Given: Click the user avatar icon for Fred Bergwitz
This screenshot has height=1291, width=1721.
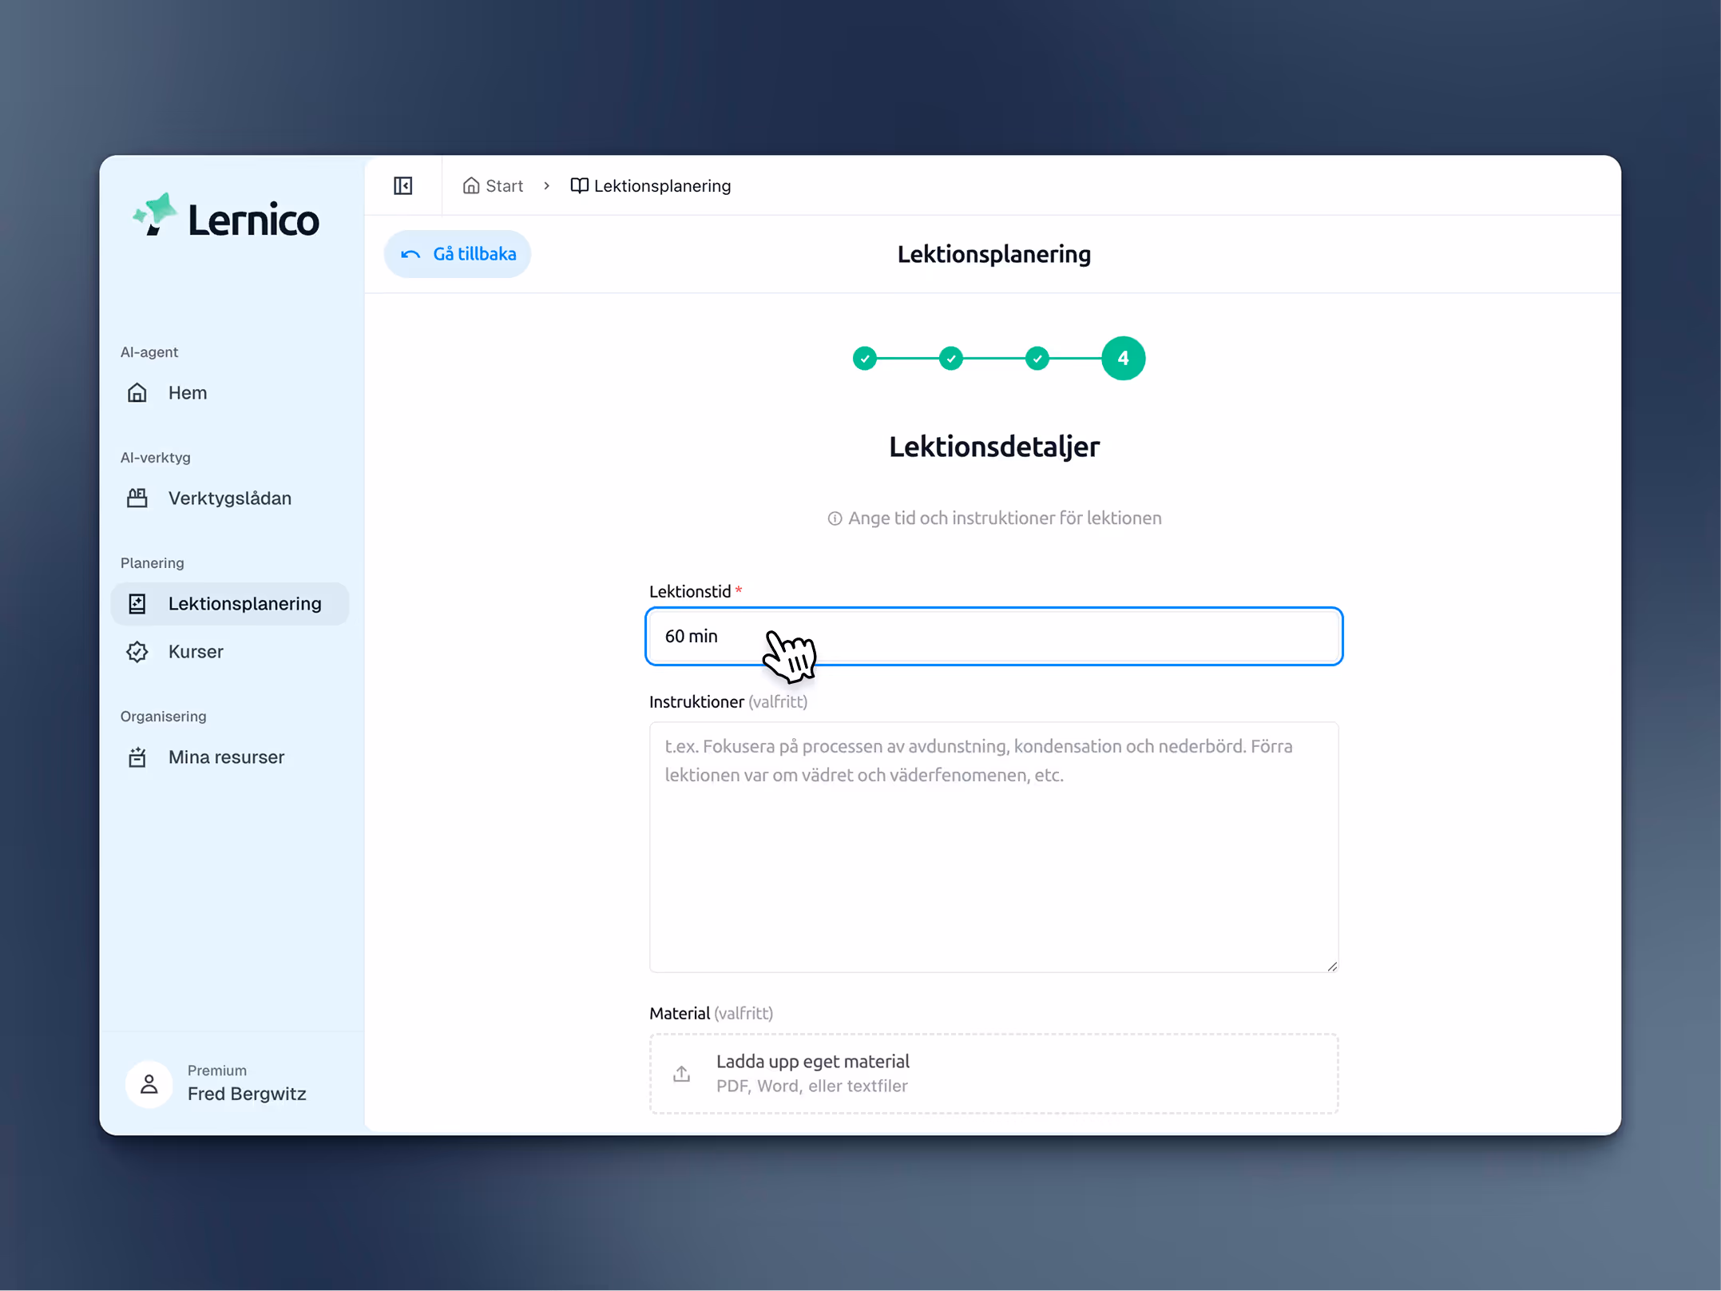Looking at the screenshot, I should pyautogui.click(x=149, y=1083).
